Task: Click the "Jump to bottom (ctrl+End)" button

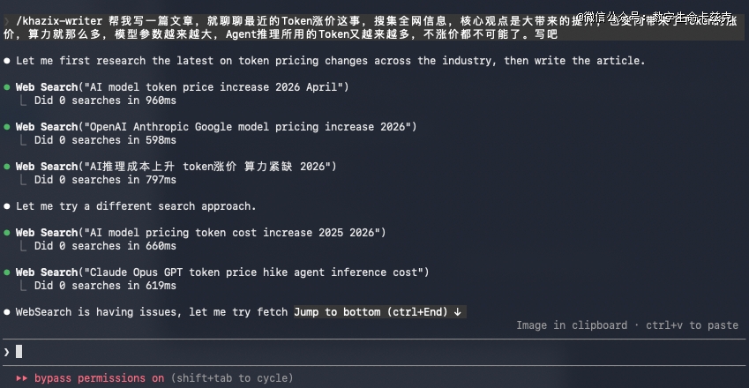Action: coord(379,312)
